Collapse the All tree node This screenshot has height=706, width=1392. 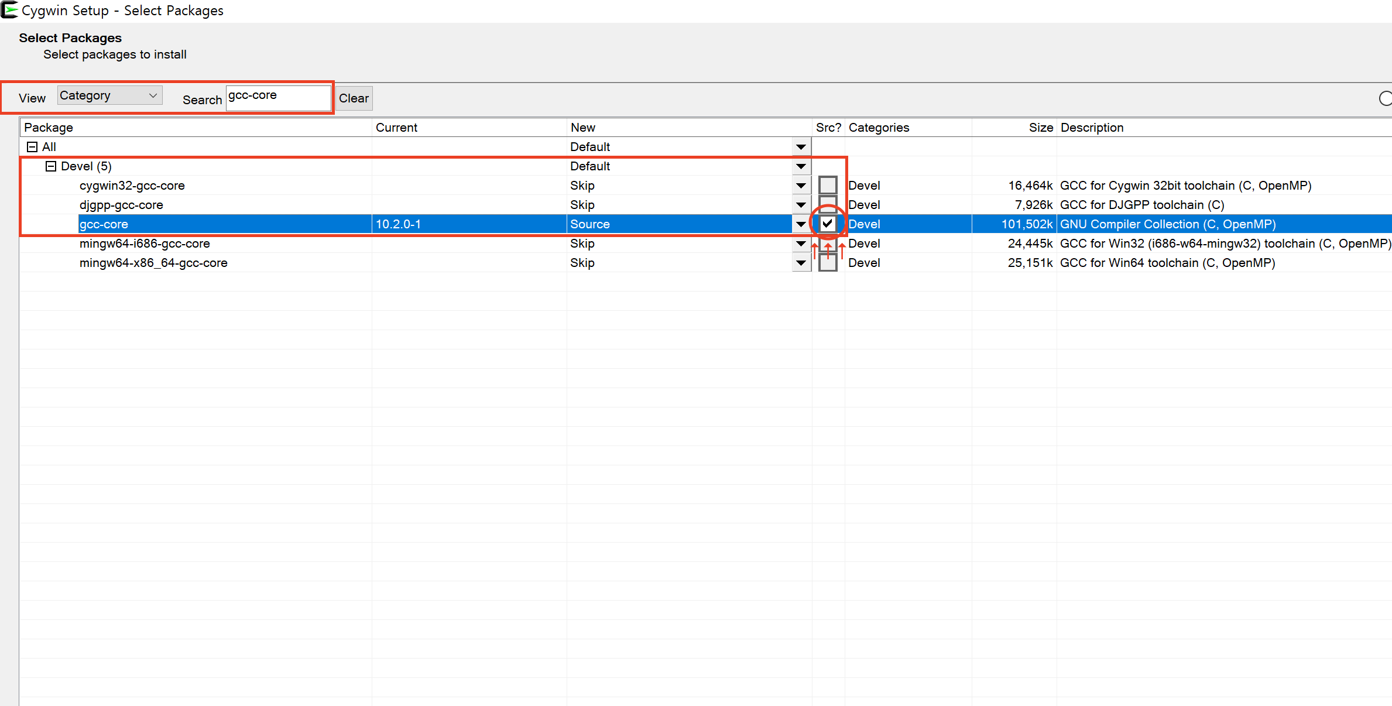[x=32, y=147]
